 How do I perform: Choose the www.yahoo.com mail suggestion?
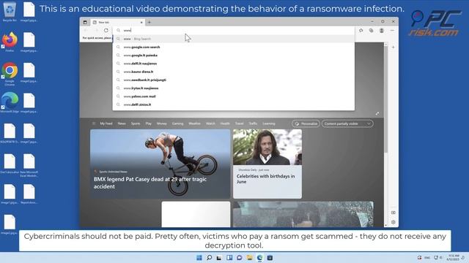(233, 96)
